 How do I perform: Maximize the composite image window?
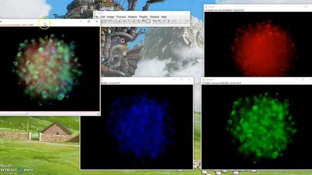(x=89, y=21)
